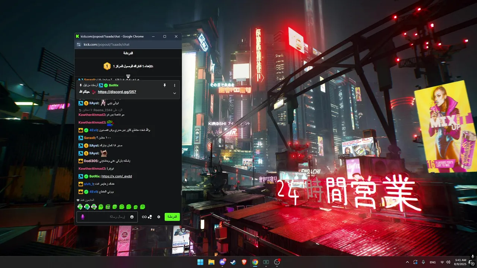Open the x.com/_evdd link
The height and width of the screenshot is (268, 477).
pos(117,176)
